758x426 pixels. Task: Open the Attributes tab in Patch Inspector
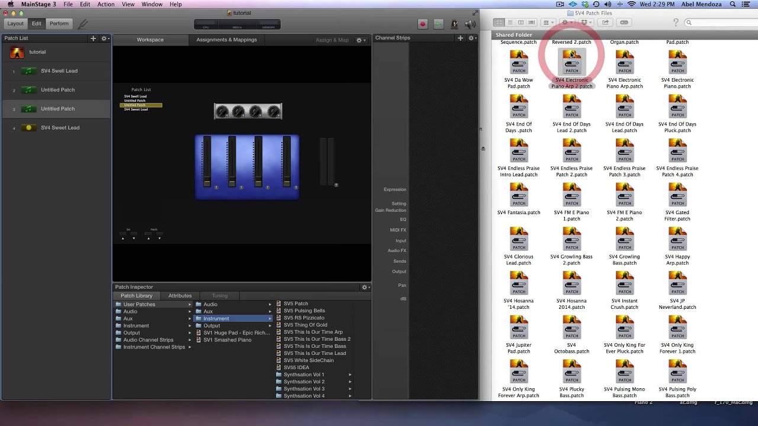[180, 296]
